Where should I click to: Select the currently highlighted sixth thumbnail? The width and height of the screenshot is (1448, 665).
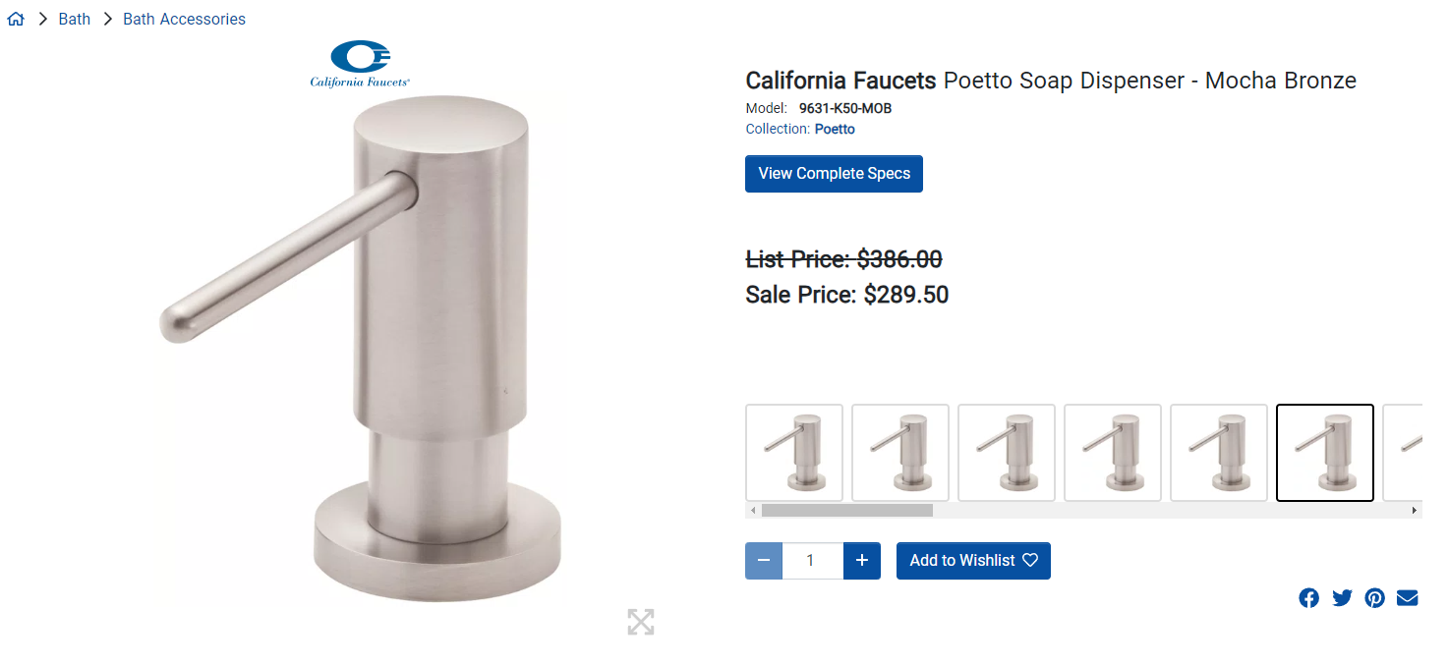click(x=1324, y=453)
